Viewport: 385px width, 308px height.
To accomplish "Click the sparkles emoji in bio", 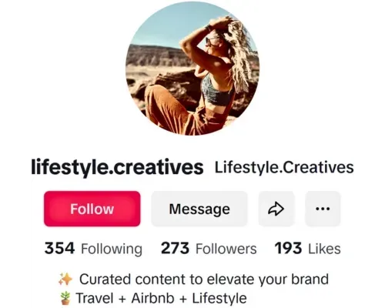I will coord(65,280).
